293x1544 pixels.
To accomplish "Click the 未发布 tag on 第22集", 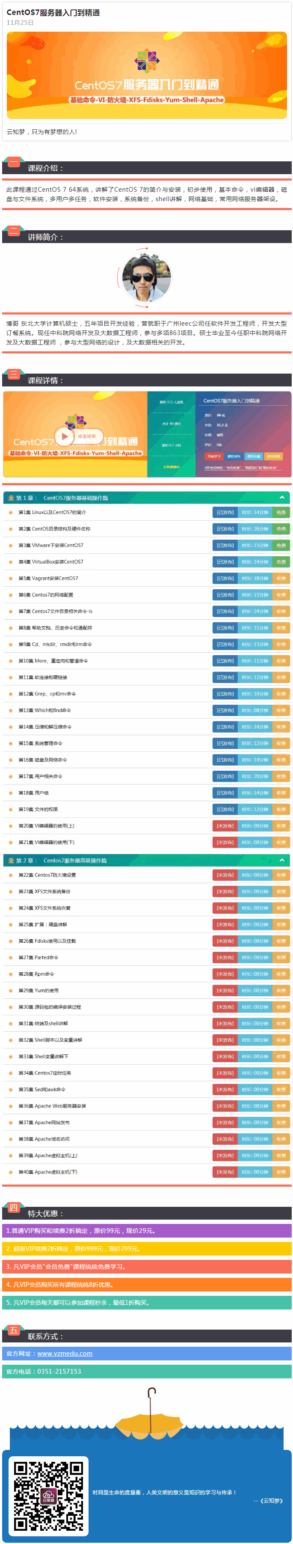I will point(225,875).
